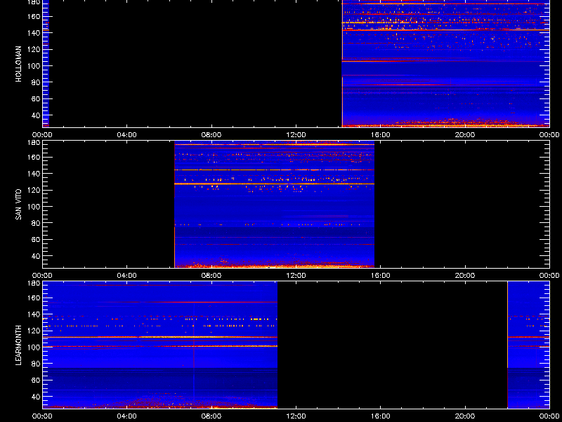The image size is (562, 422).
Task: Choose the 180 tick label on the Learmonth axis
Action: (x=33, y=283)
